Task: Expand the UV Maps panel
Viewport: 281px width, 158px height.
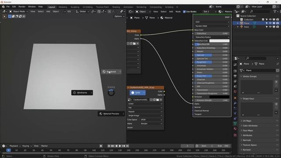Action: click(x=247, y=121)
